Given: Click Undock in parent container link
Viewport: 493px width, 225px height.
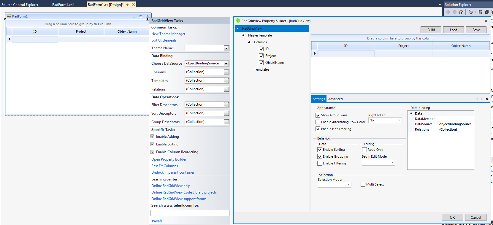Looking at the screenshot, I should [173, 172].
